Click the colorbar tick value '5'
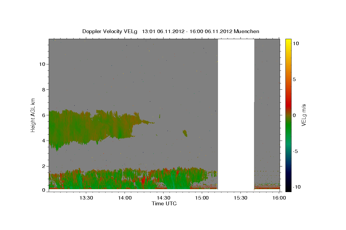Screen dimensions: 346x230 294,79
